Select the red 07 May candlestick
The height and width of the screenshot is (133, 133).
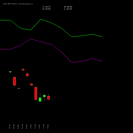pos(27,75)
